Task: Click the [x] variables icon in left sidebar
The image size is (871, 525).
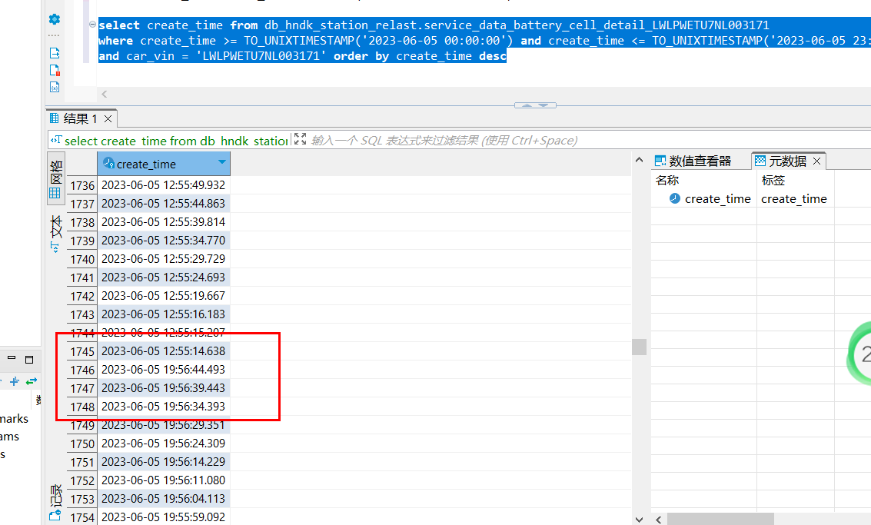Action: click(54, 87)
